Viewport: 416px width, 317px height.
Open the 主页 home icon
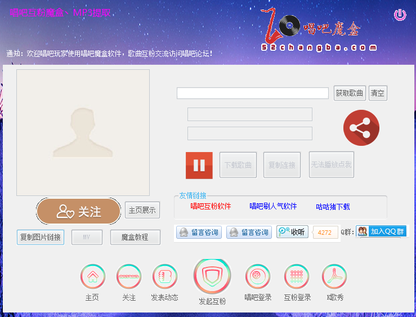92,276
